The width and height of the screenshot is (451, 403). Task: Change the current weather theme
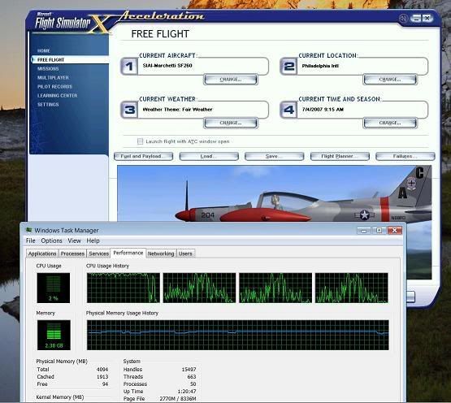(x=231, y=123)
